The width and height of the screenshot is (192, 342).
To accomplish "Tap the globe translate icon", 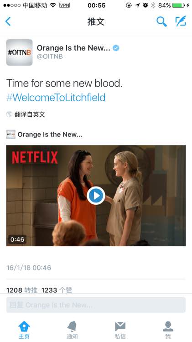I will pos(10,114).
